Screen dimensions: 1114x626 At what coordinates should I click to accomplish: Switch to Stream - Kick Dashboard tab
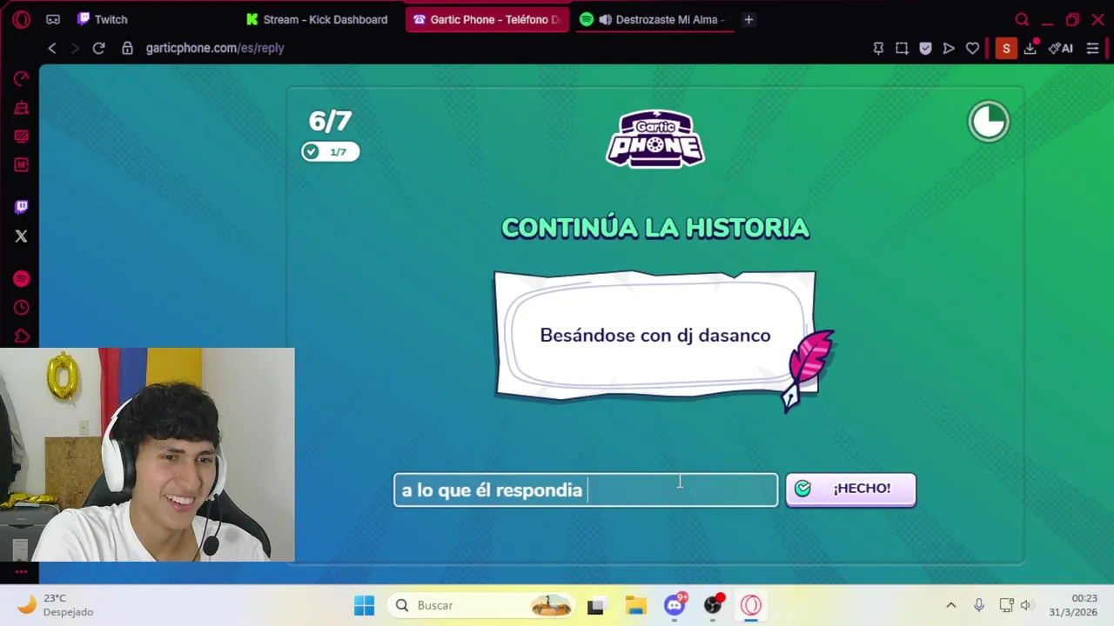[x=318, y=19]
